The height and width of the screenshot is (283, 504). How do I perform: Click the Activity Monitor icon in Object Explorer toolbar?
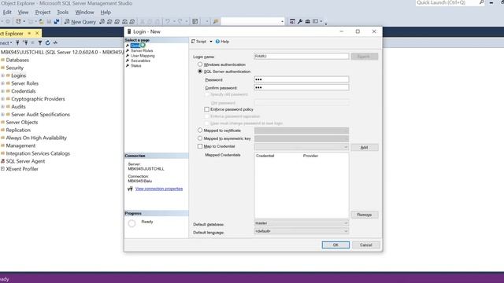(x=55, y=42)
